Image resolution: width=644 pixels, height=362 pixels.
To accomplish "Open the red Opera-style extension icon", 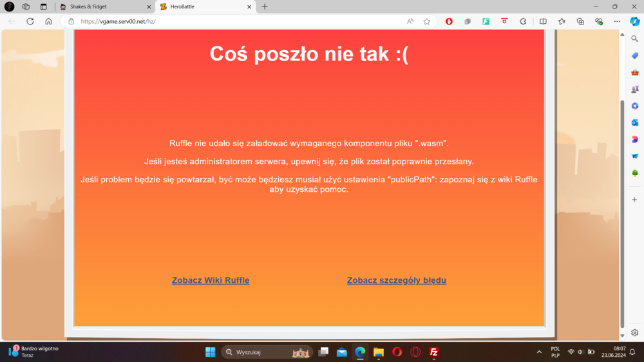I will pos(449,21).
